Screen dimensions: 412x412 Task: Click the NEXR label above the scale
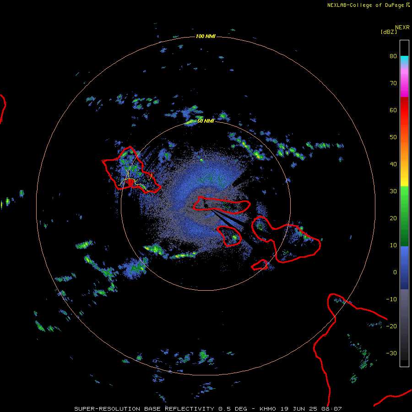(402, 27)
